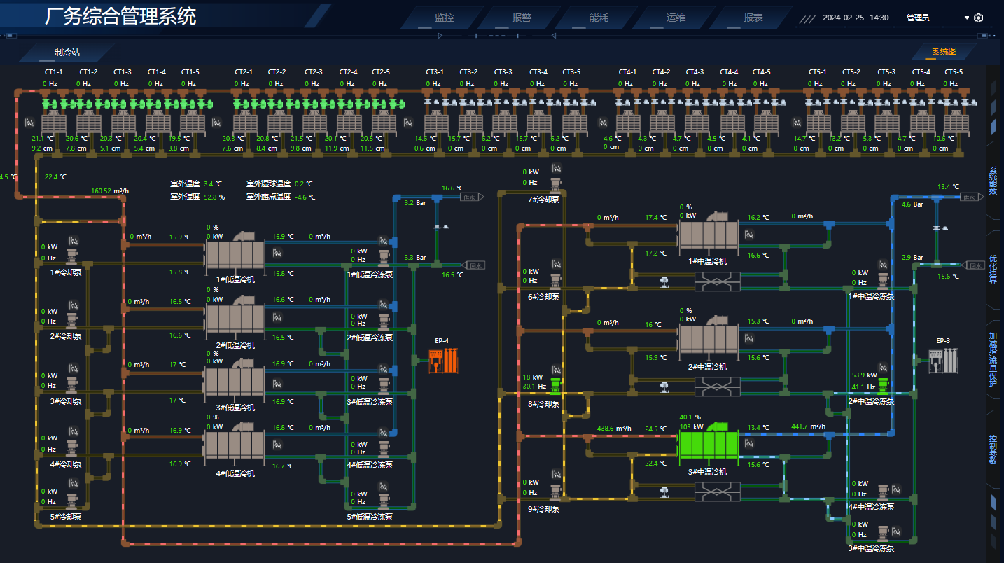
Task: Select the EP-3 equipment icon
Action: 943,360
